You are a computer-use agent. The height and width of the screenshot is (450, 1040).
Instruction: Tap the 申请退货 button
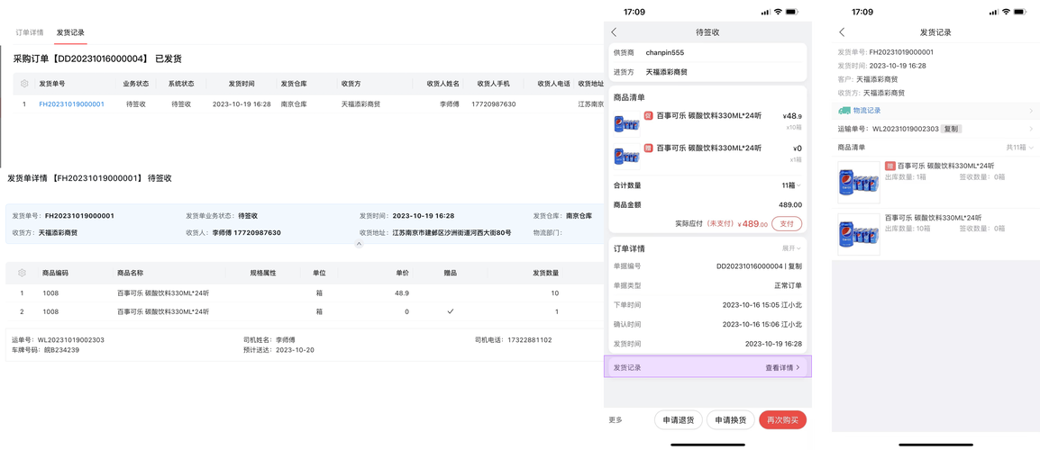click(679, 420)
